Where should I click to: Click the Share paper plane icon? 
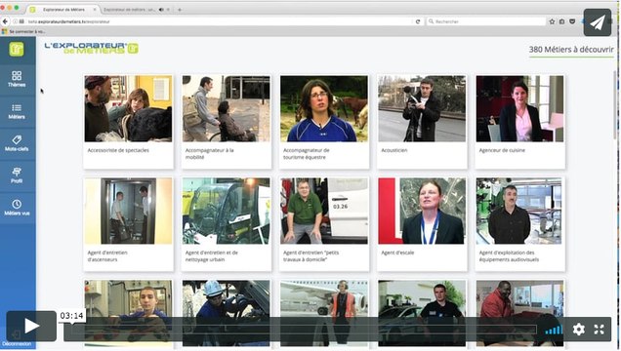pos(598,22)
